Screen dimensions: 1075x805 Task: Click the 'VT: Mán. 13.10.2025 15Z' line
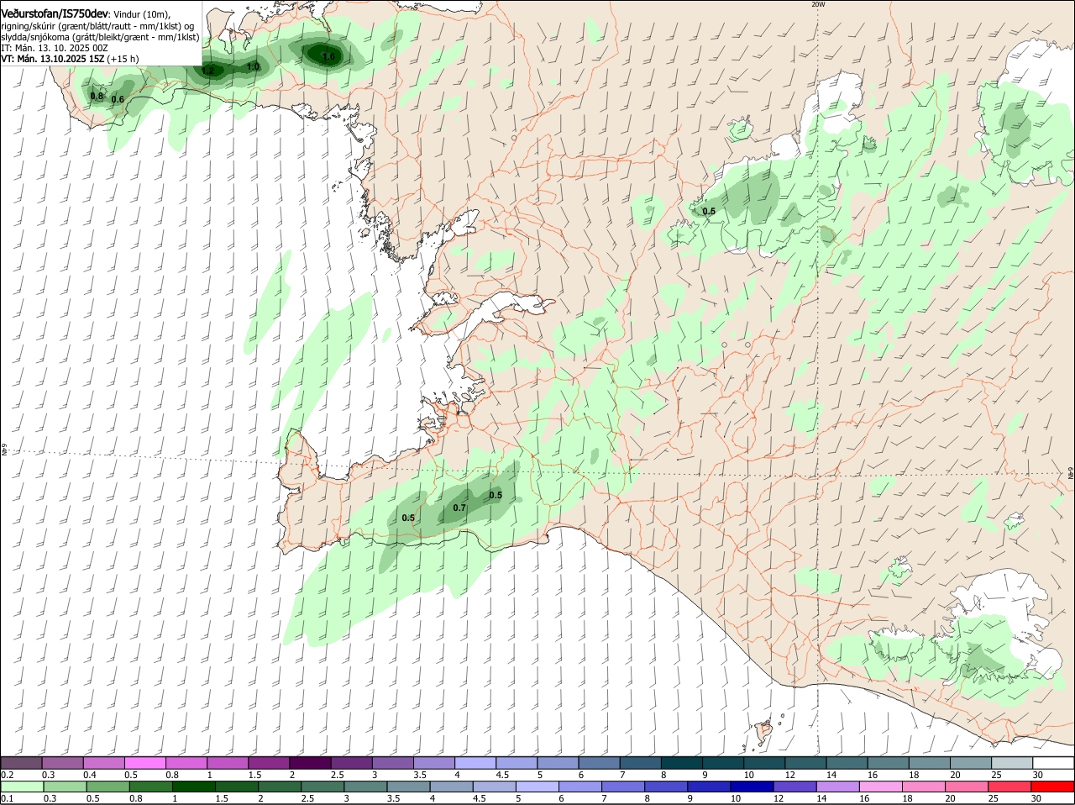pyautogui.click(x=52, y=59)
